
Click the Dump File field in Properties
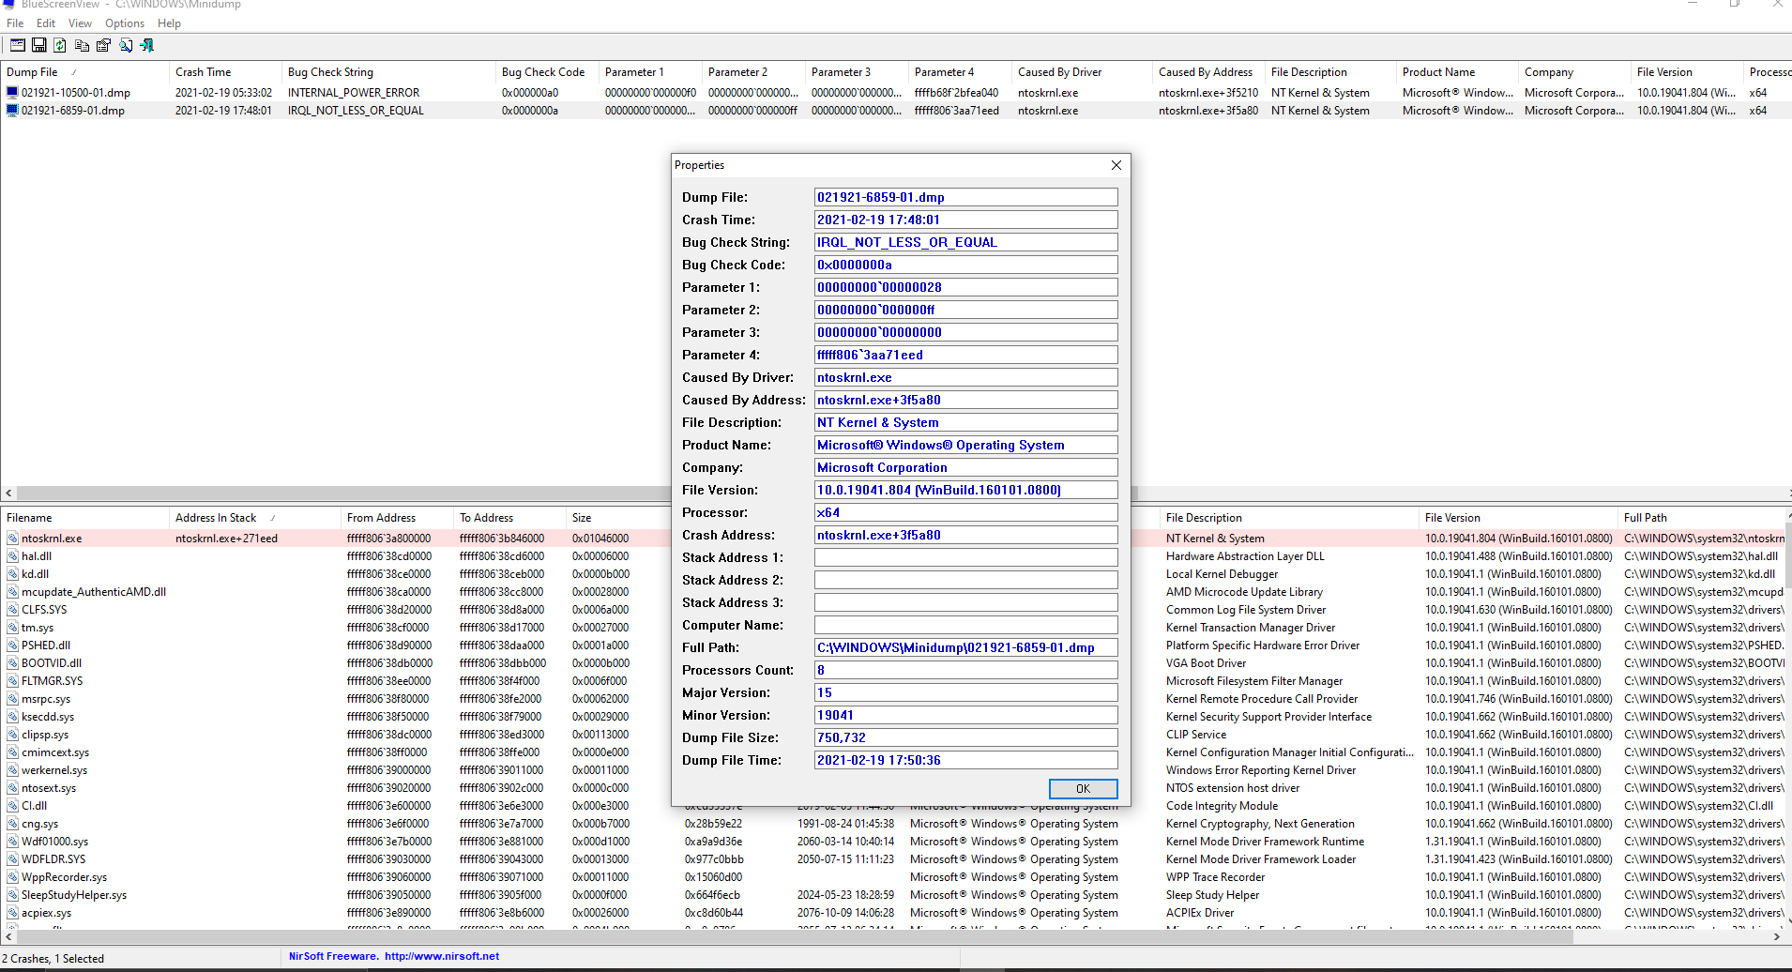[966, 197]
